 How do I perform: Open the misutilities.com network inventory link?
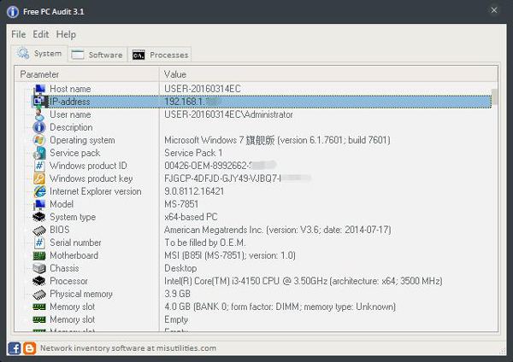coord(128,348)
